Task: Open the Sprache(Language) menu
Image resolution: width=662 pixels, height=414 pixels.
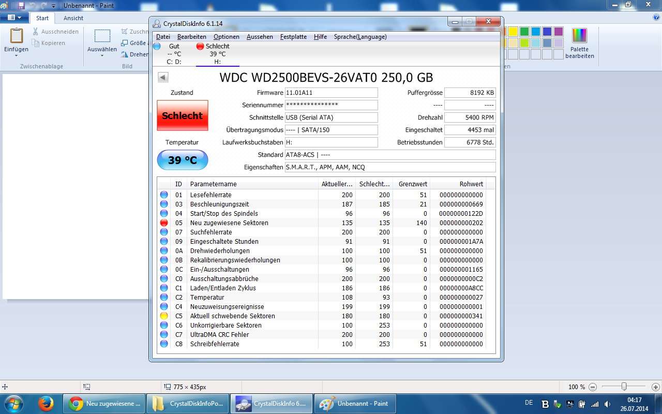Action: [x=360, y=37]
